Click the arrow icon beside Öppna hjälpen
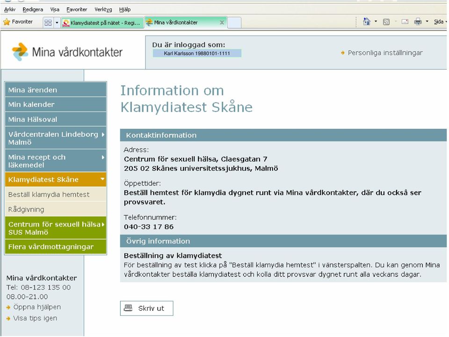This screenshot has height=337, width=449. (x=8, y=308)
